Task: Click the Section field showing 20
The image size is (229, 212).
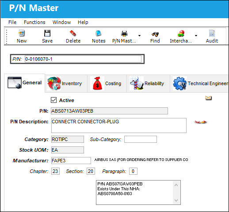Action: coord(91,171)
